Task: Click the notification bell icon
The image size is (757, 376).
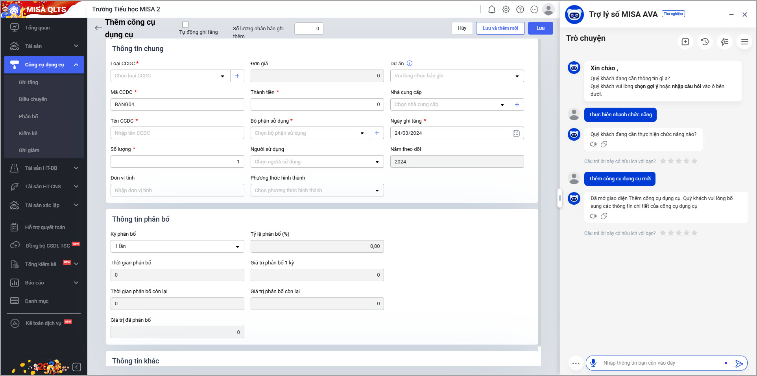Action: click(x=491, y=9)
